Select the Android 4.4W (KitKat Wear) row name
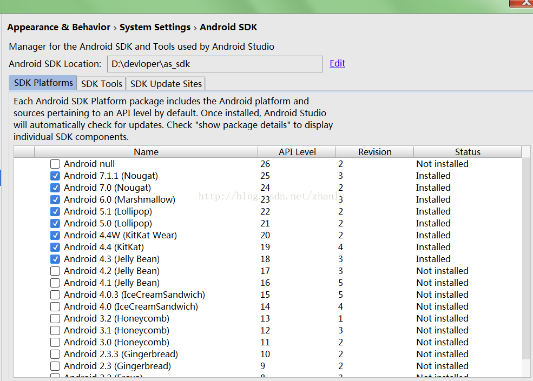Image resolution: width=533 pixels, height=381 pixels. [x=120, y=235]
